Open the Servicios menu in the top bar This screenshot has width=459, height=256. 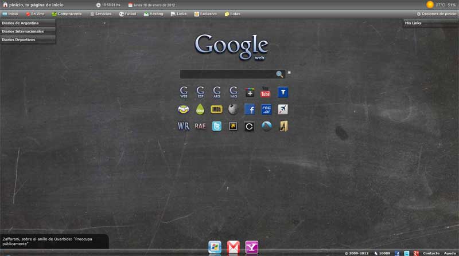[x=100, y=14]
